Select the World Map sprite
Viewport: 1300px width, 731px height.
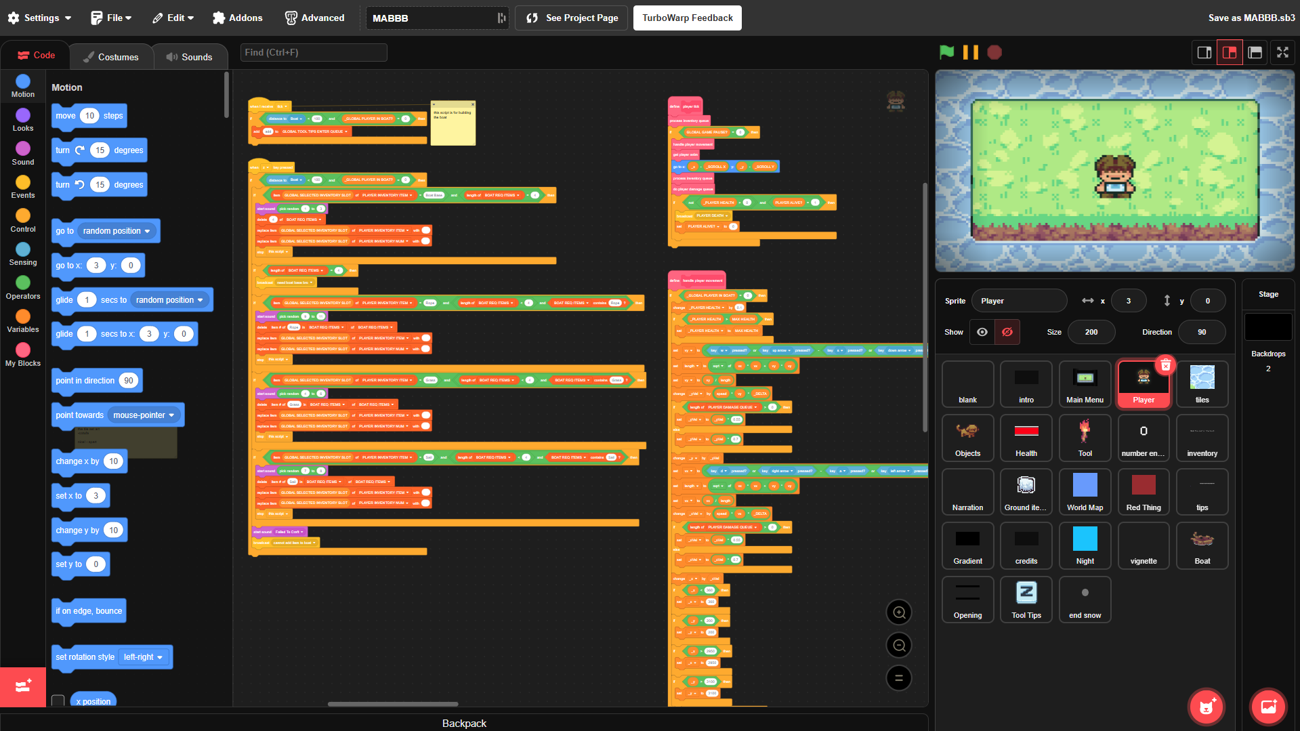pyautogui.click(x=1085, y=492)
